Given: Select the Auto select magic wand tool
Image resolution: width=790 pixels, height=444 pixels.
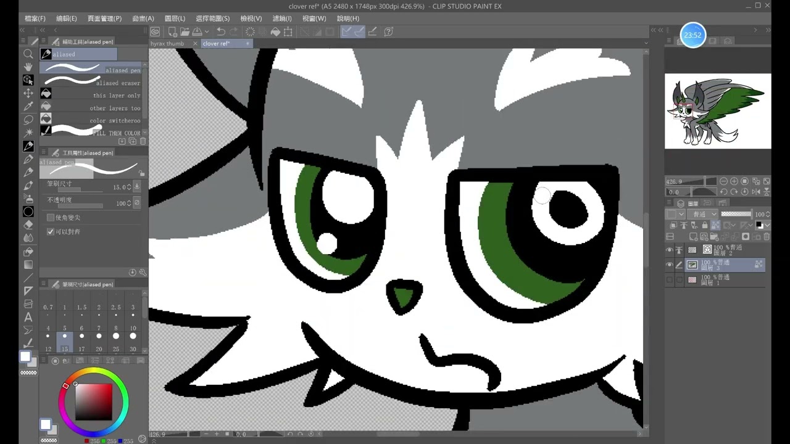Looking at the screenshot, I should pos(28,133).
